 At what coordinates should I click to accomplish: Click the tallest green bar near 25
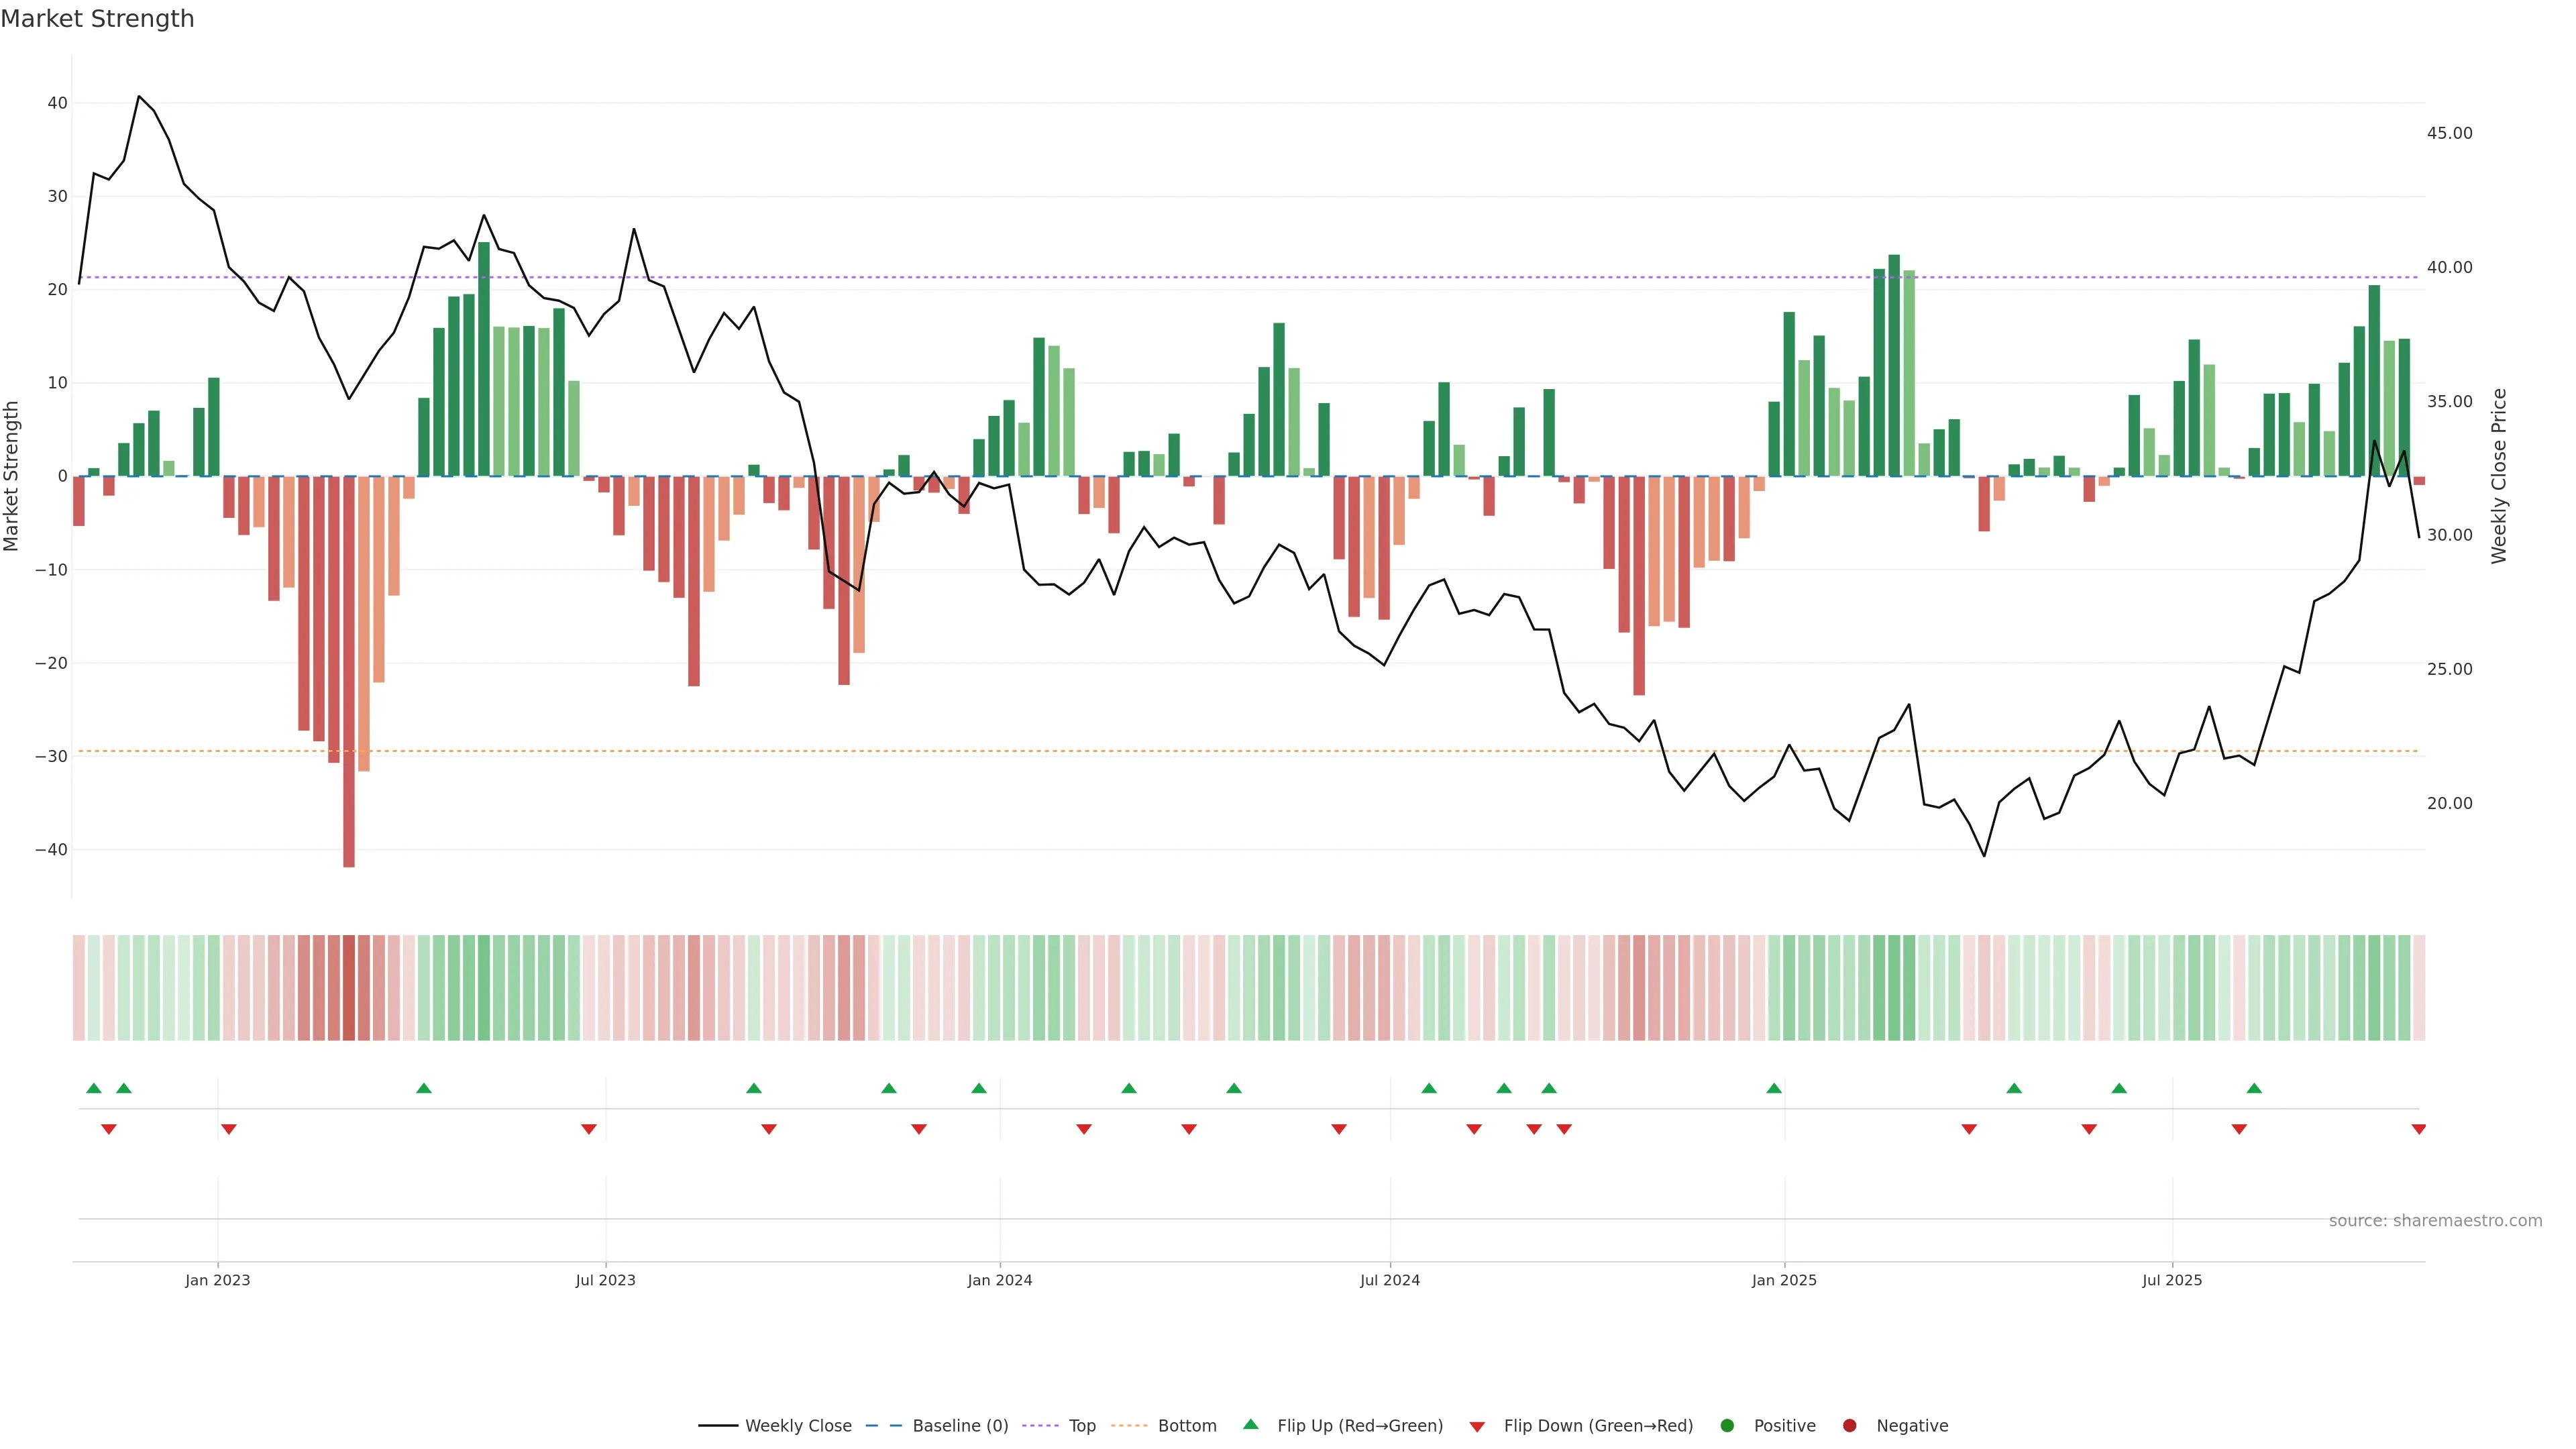tap(484, 360)
